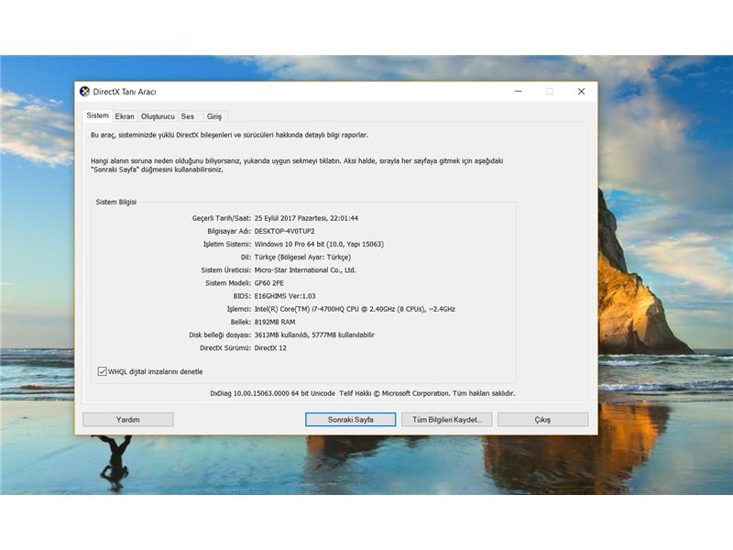Click the Çıkış button
The width and height of the screenshot is (733, 550).
[542, 420]
